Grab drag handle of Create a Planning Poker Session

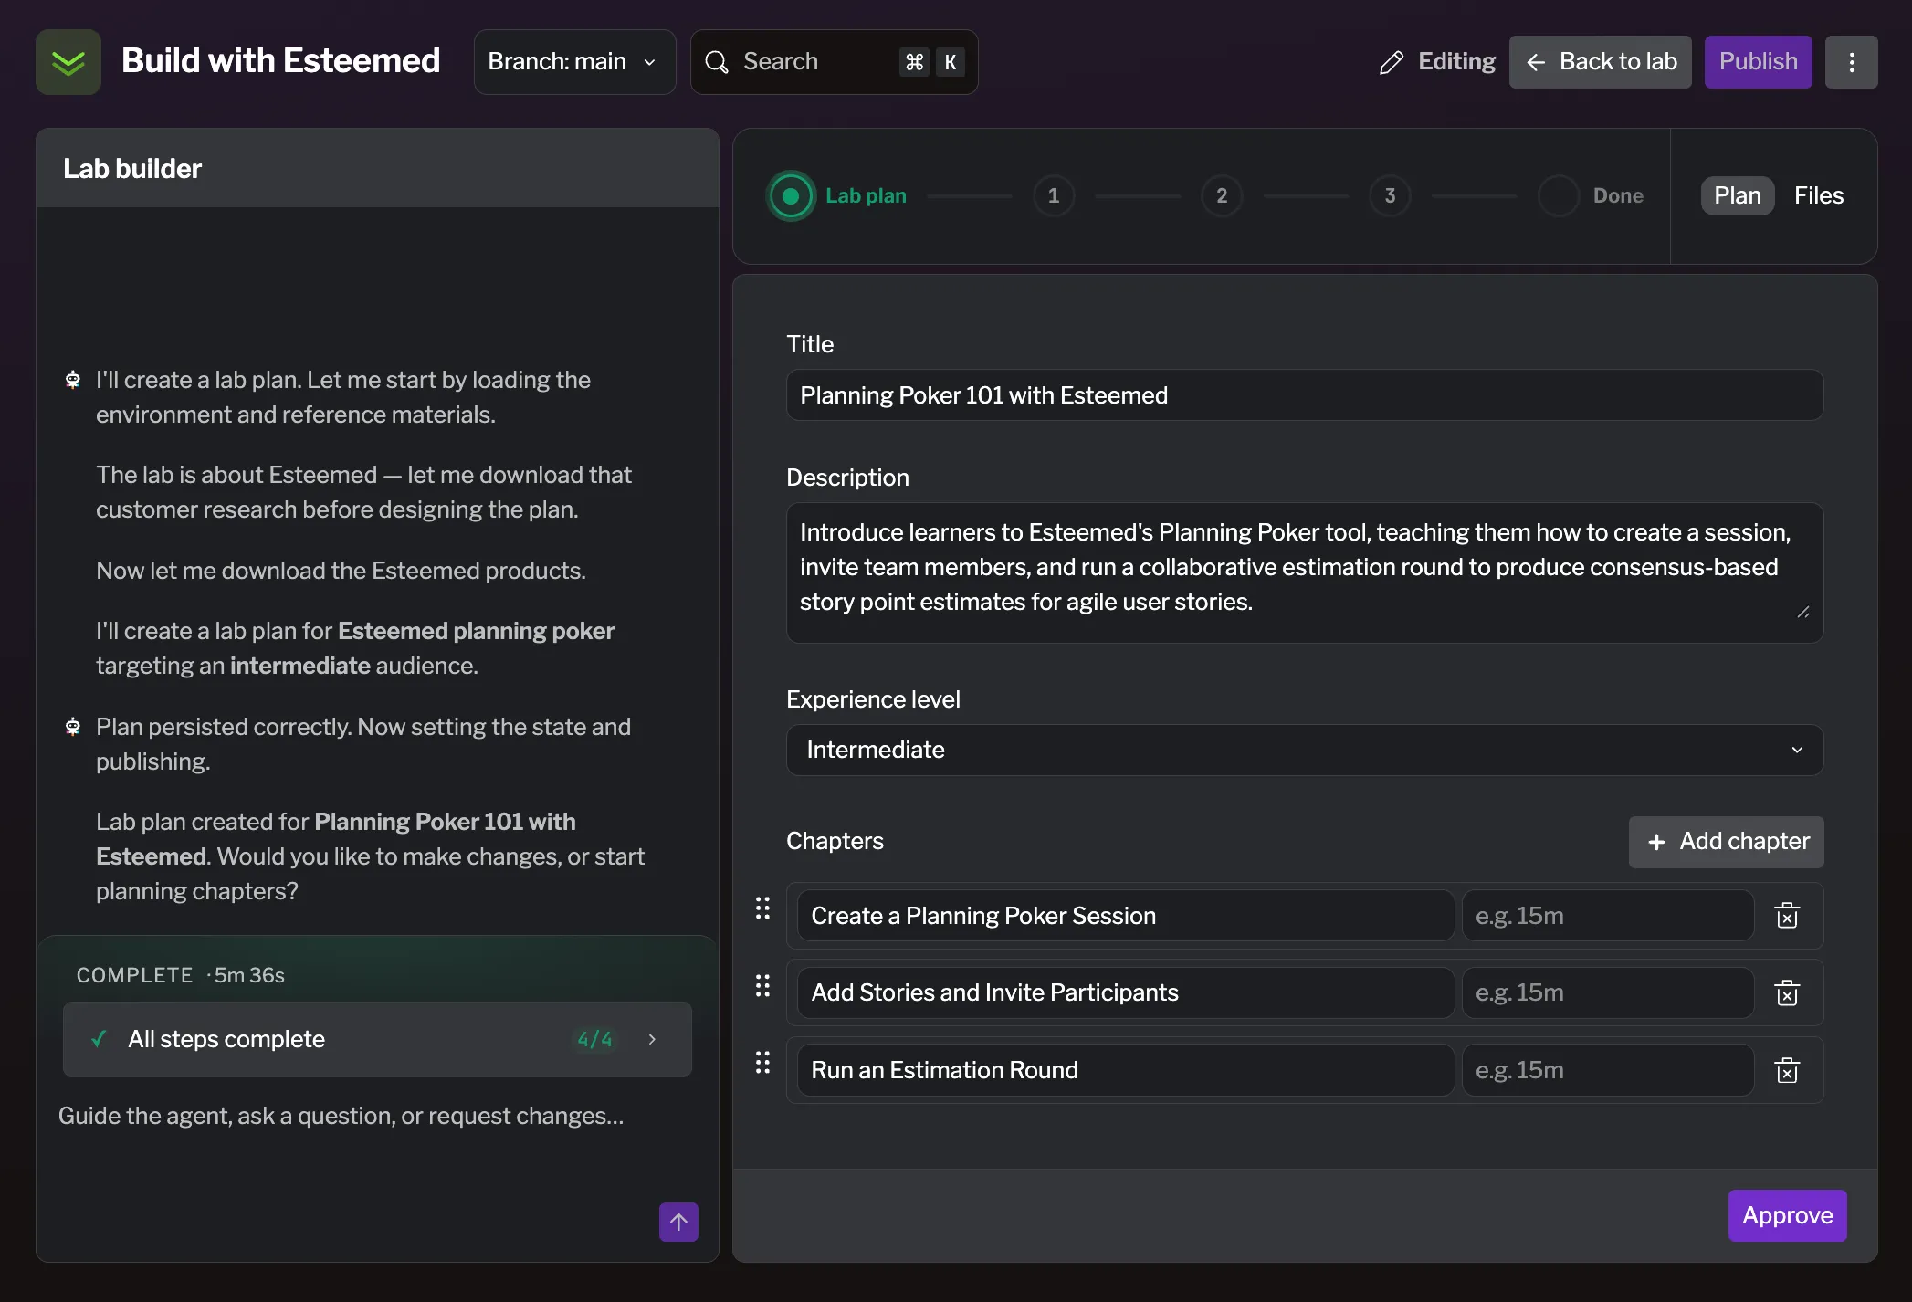(x=763, y=908)
